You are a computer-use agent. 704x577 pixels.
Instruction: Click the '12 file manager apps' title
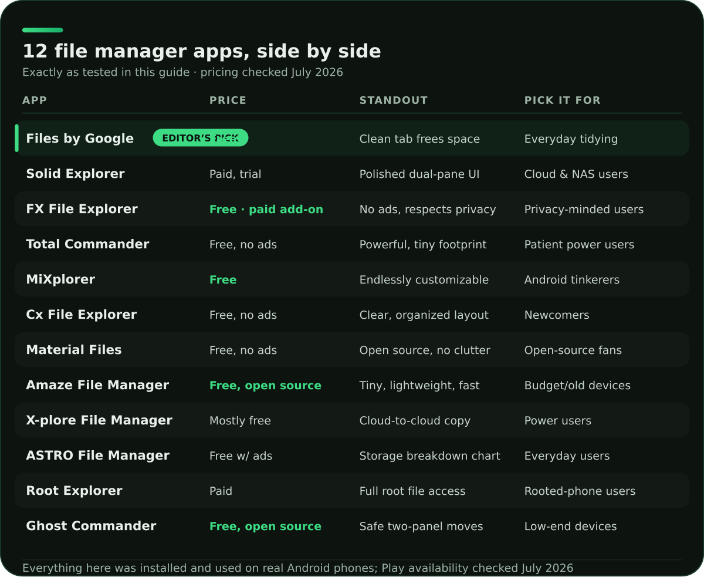(202, 52)
